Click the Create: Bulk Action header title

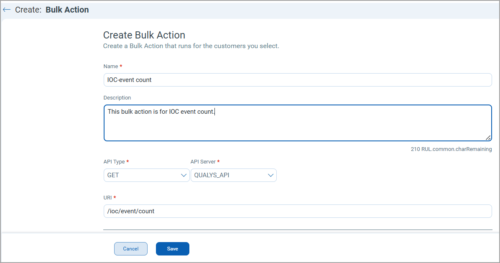click(x=52, y=10)
